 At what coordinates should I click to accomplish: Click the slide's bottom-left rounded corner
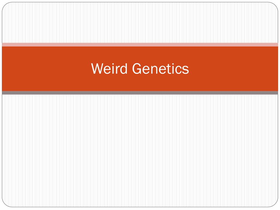point(5,204)
